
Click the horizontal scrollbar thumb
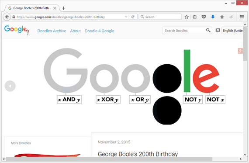coord(109,159)
